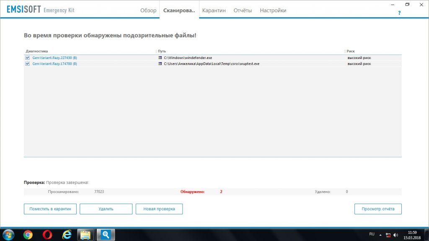Start Новая проверка
Screen dimensions: 429x241
pos(159,209)
